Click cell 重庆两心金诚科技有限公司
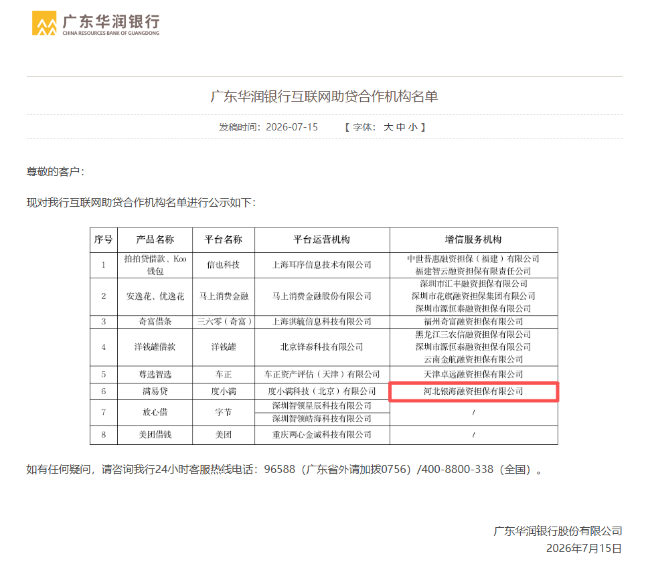This screenshot has width=646, height=562. pyautogui.click(x=322, y=435)
